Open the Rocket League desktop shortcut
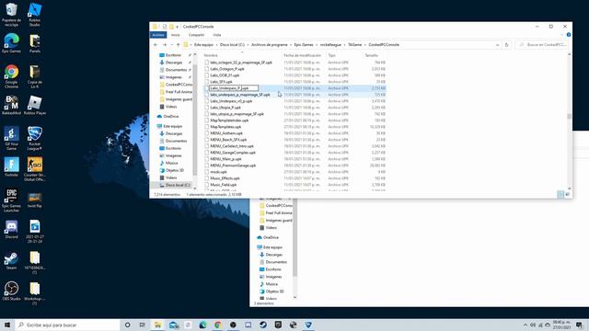Image resolution: width=589 pixels, height=331 pixels. [35, 139]
